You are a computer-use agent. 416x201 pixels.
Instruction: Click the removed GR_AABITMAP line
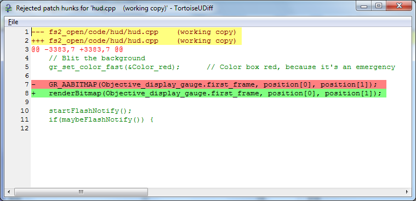[x=208, y=84]
